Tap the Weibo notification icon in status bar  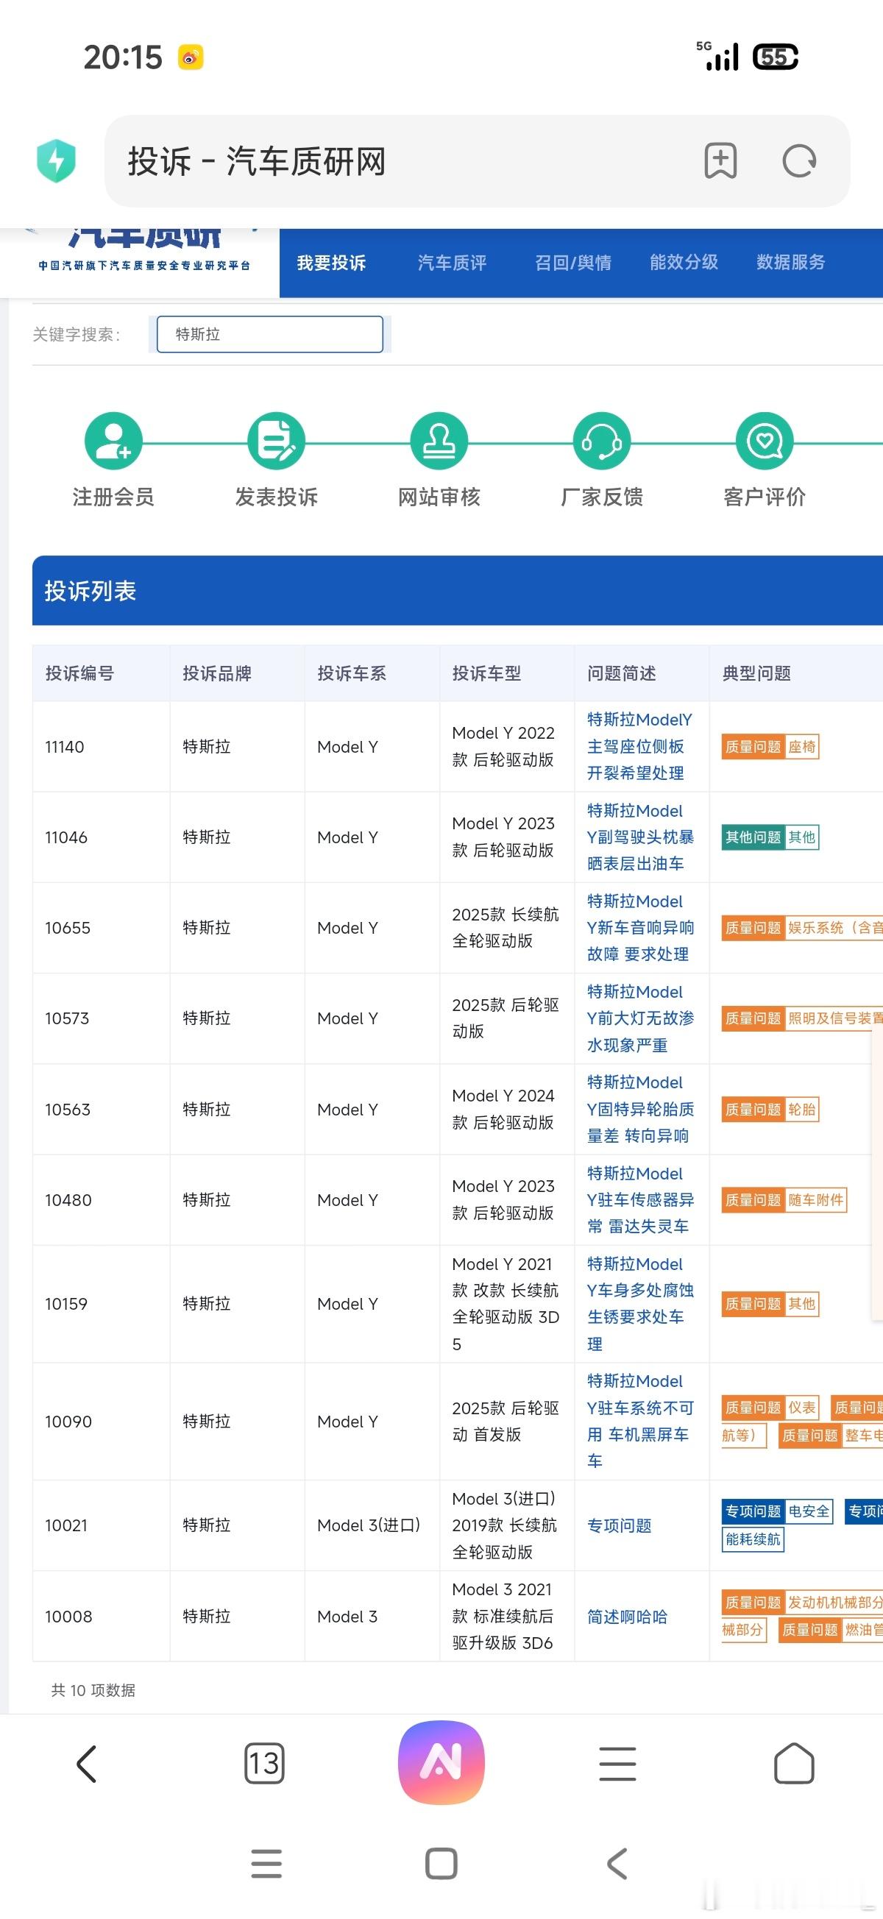[x=191, y=57]
